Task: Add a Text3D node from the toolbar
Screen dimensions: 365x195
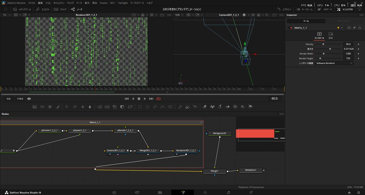Action: [220, 107]
